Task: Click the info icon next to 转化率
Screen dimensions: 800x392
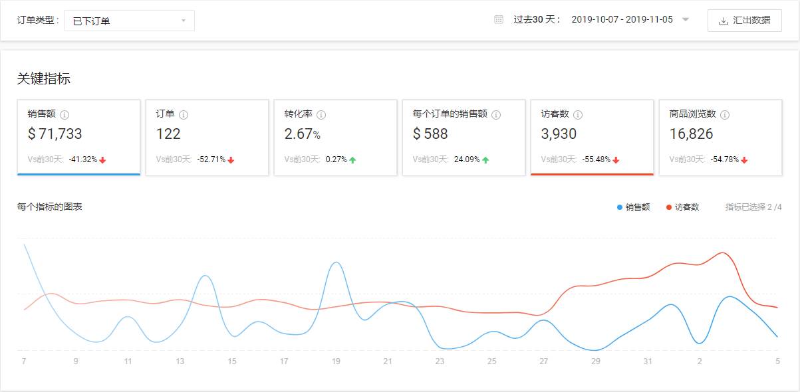Action: coord(321,114)
